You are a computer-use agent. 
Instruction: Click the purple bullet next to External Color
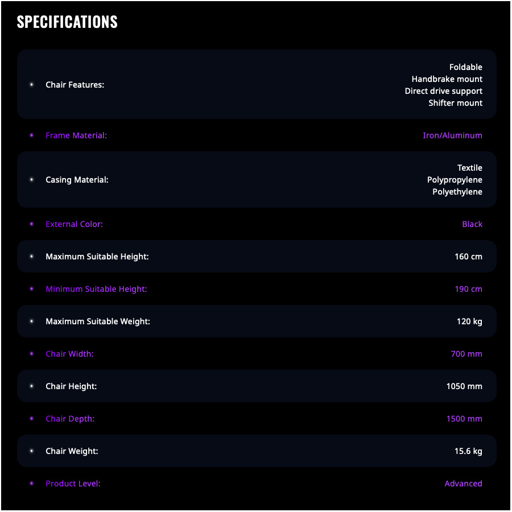coord(32,224)
